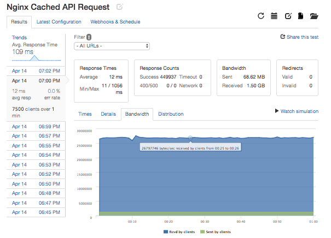Open the Trends link in sidebar
331x238 pixels.
click(x=19, y=38)
